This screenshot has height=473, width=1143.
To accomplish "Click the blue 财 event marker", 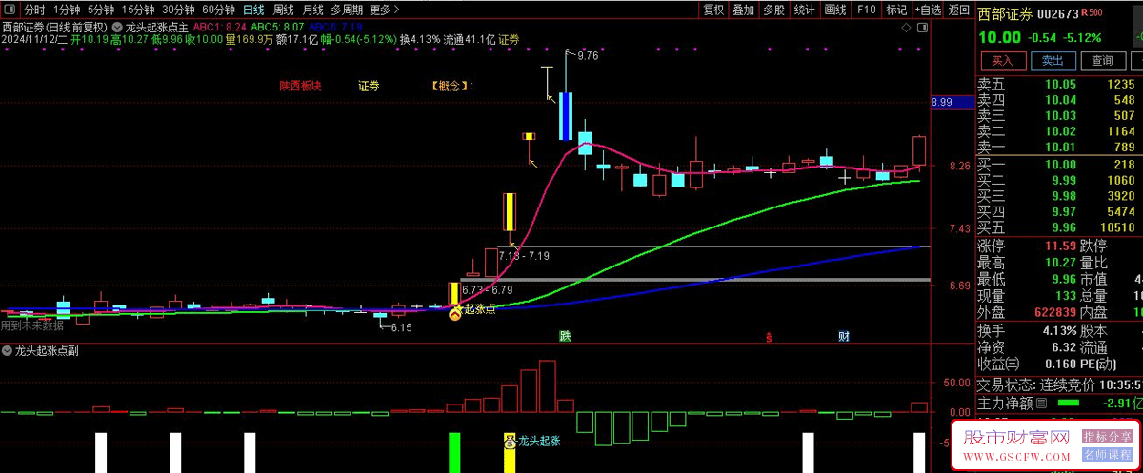I will [844, 336].
